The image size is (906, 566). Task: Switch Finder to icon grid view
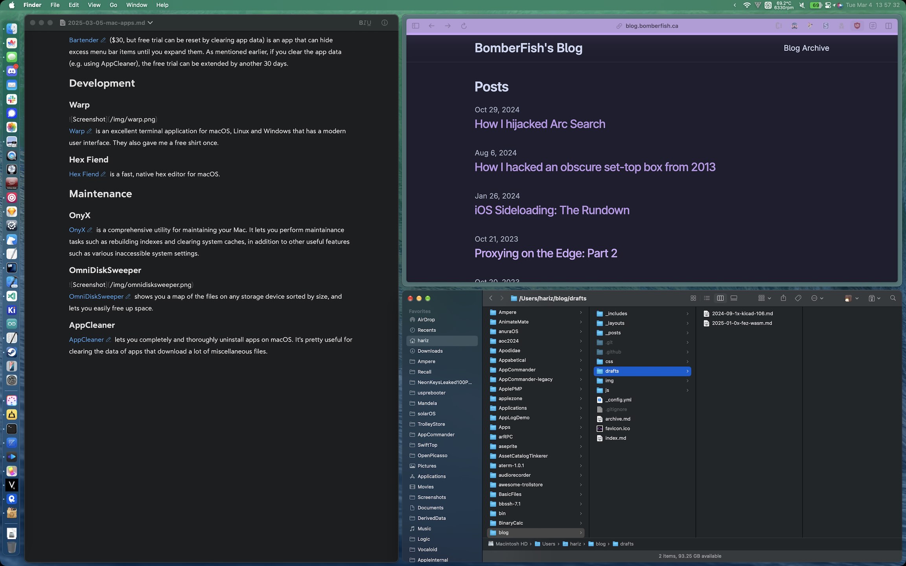coord(693,299)
